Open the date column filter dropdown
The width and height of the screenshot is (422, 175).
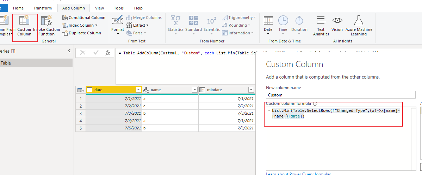click(138, 90)
